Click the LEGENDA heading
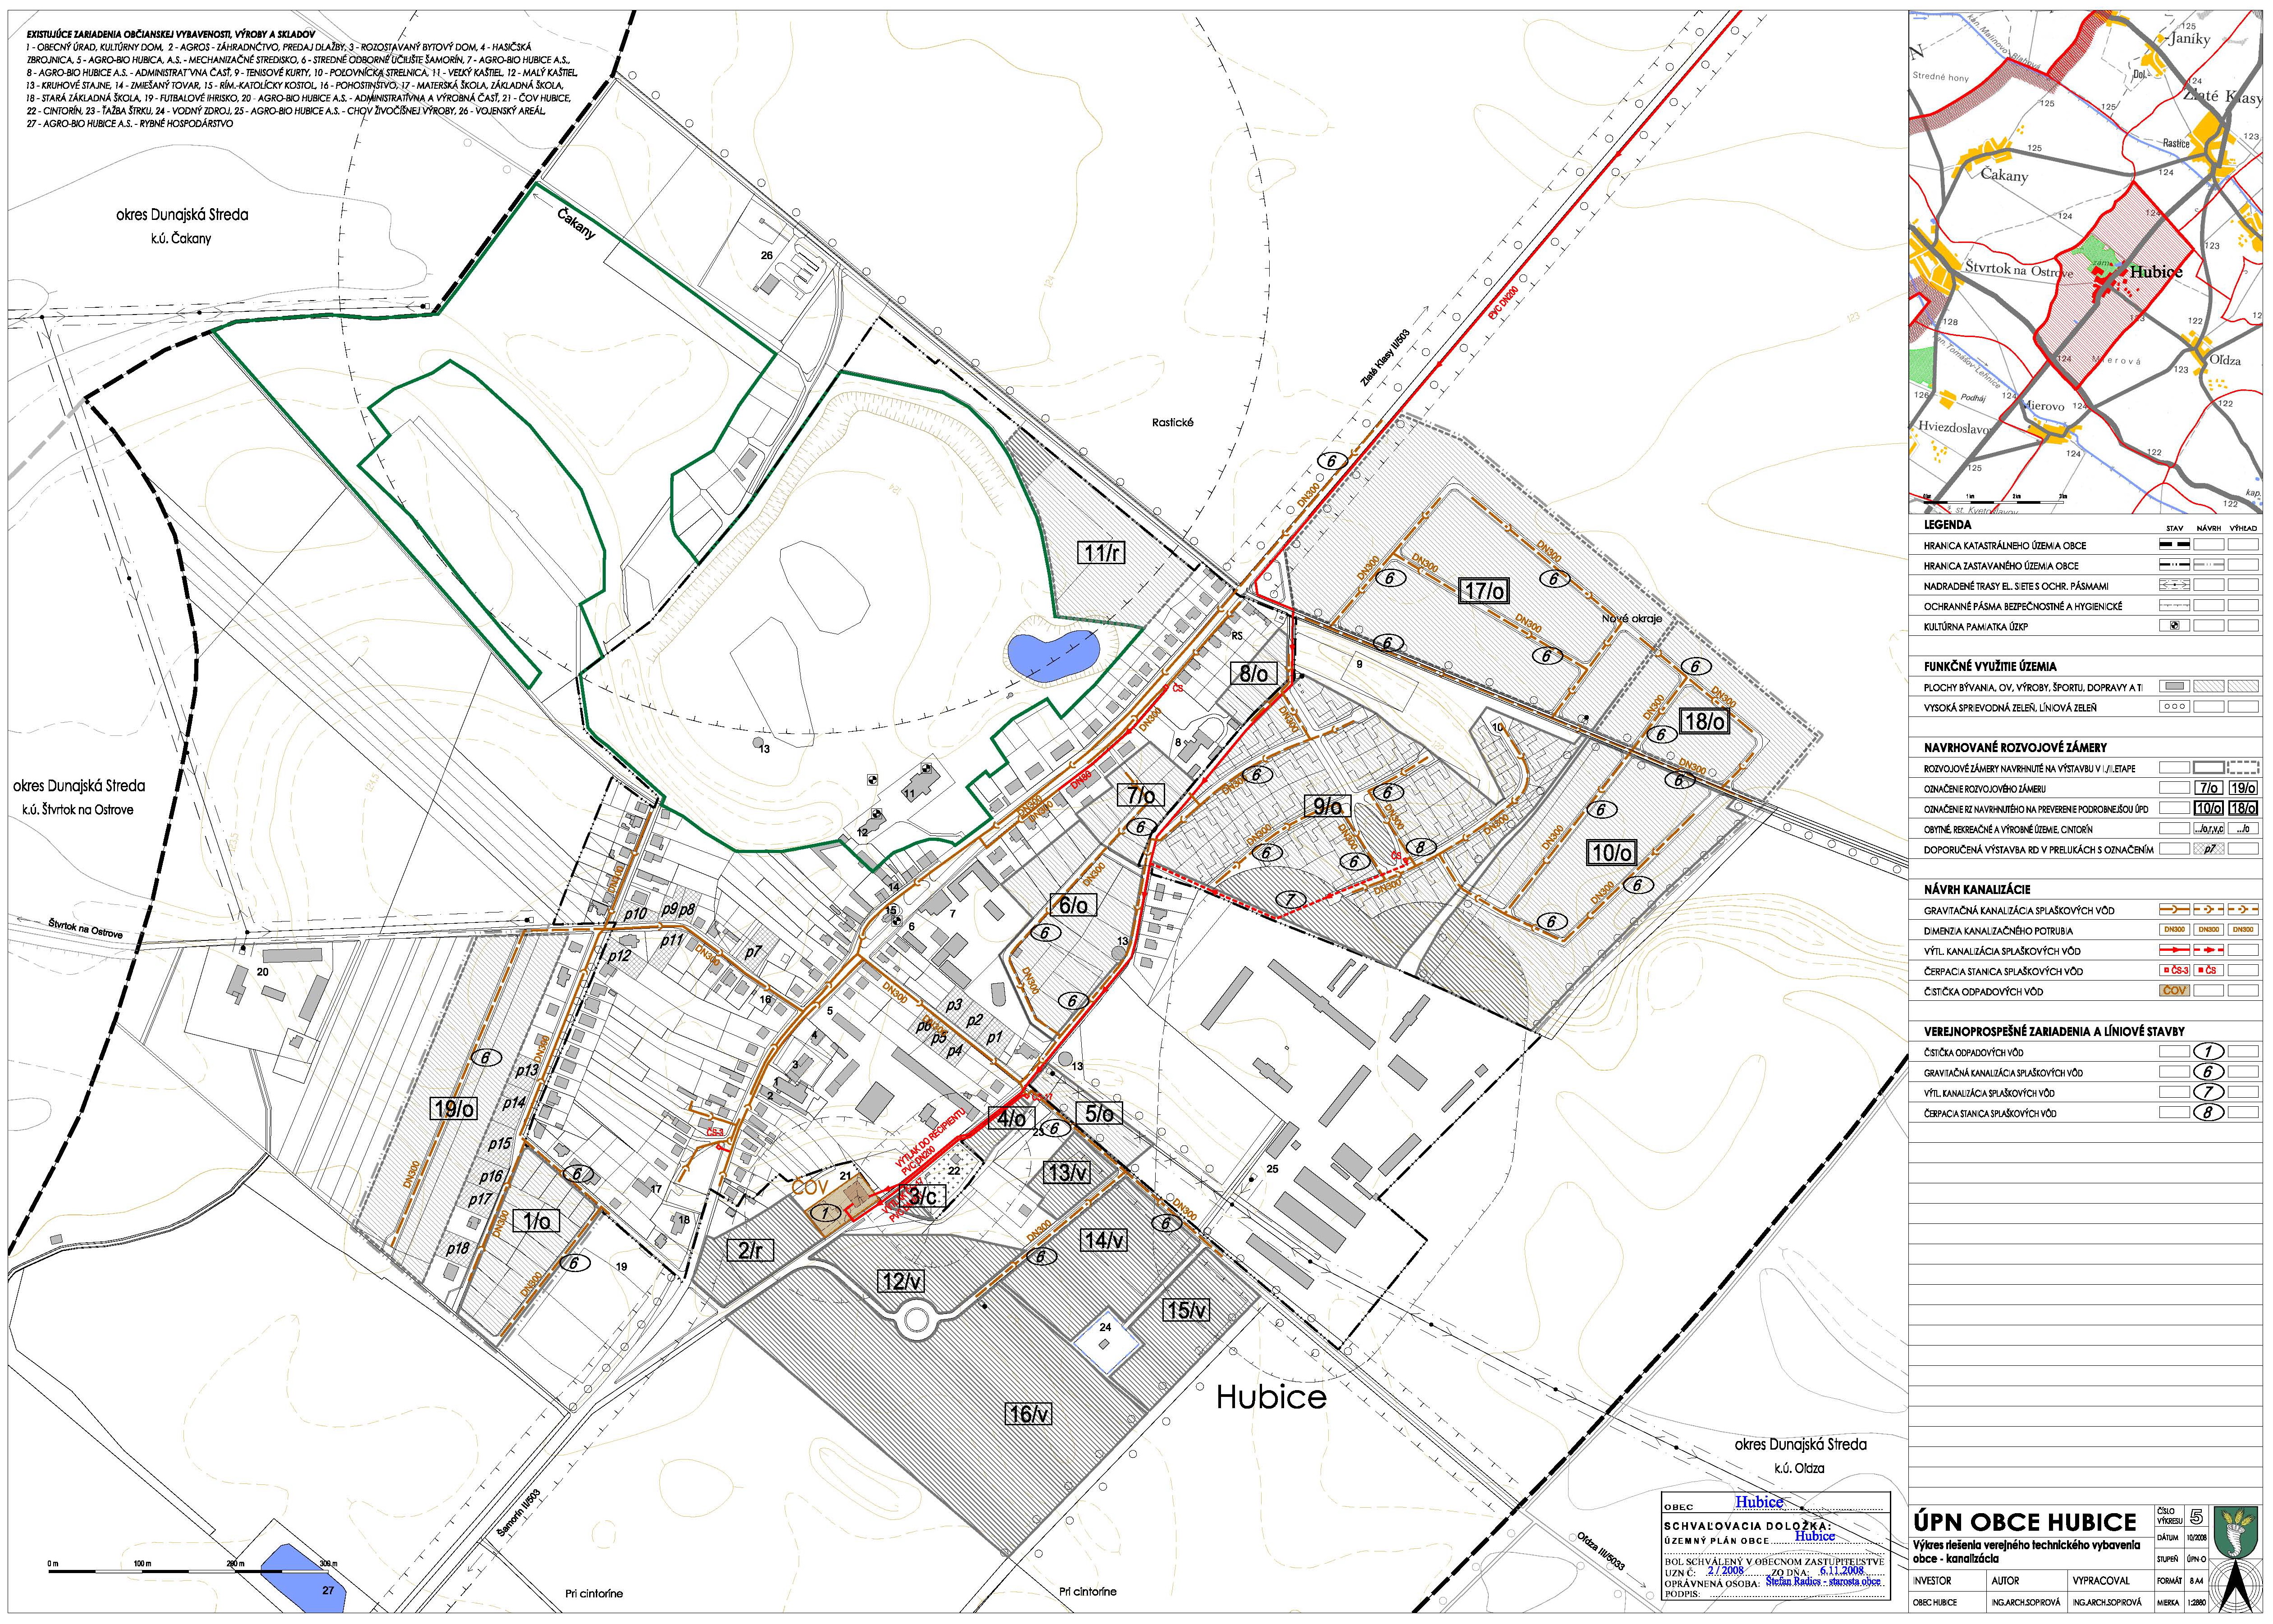 (1947, 524)
